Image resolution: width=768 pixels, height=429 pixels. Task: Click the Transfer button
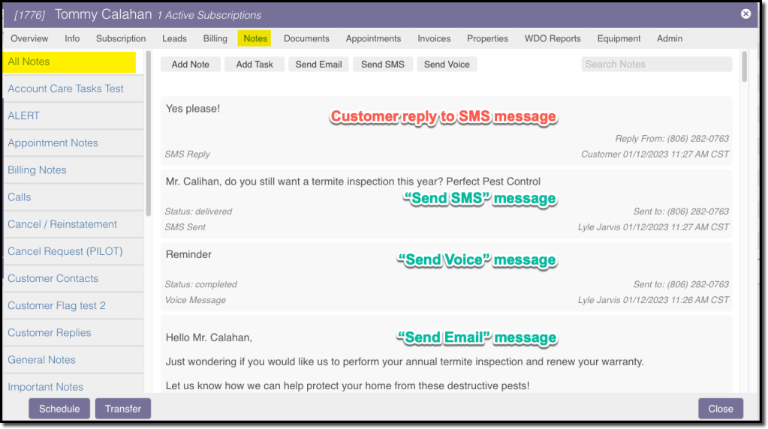click(x=123, y=409)
